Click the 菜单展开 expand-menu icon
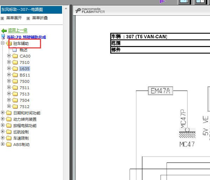210x180 pixels. [x=2, y=18]
